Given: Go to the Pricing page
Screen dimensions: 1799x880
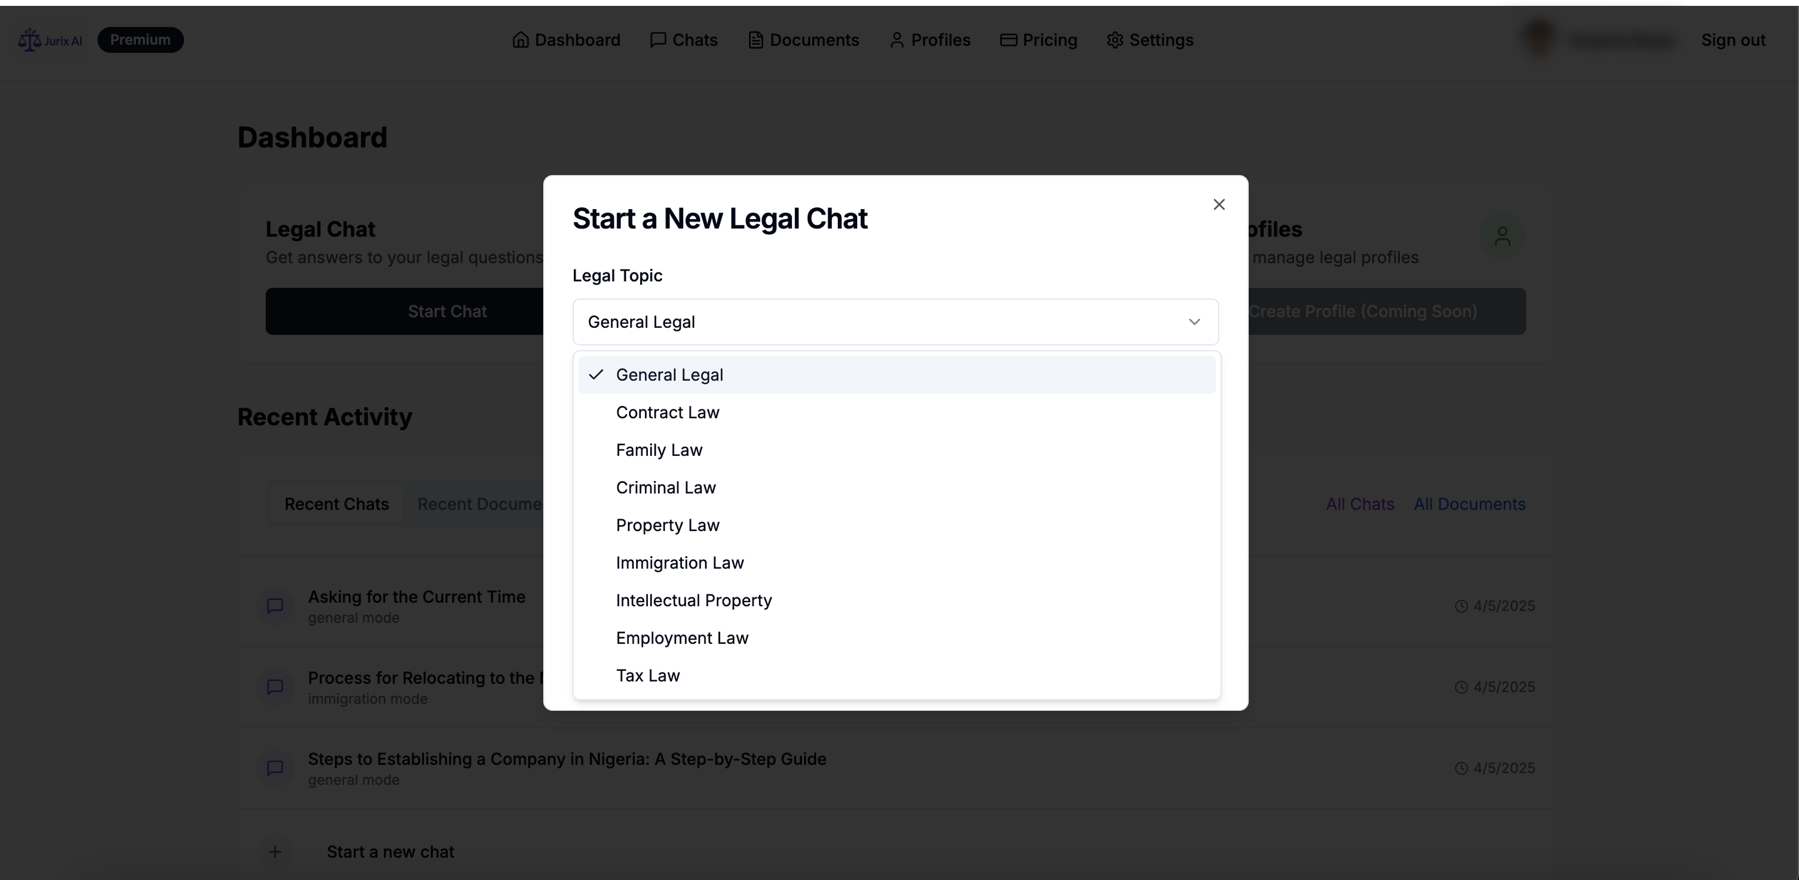Looking at the screenshot, I should 1038,40.
